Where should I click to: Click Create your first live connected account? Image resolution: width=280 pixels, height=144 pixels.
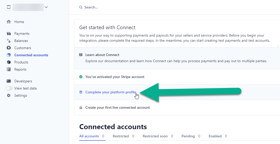click(x=118, y=108)
